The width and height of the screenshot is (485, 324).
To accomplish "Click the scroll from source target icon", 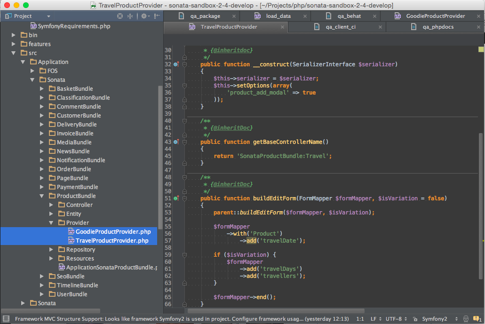I will [120, 16].
